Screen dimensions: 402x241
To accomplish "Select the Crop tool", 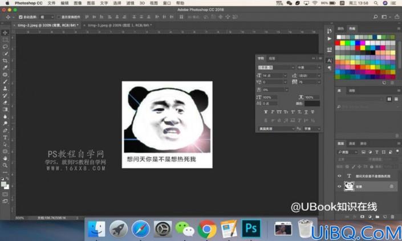I will [5, 61].
